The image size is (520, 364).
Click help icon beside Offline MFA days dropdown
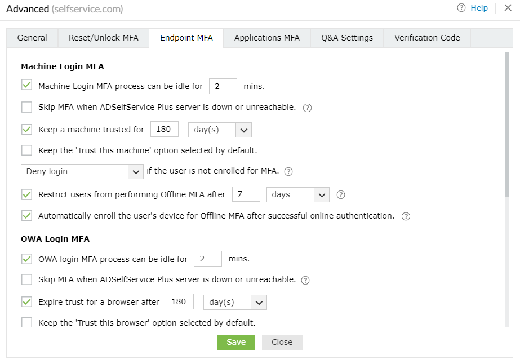coord(340,195)
